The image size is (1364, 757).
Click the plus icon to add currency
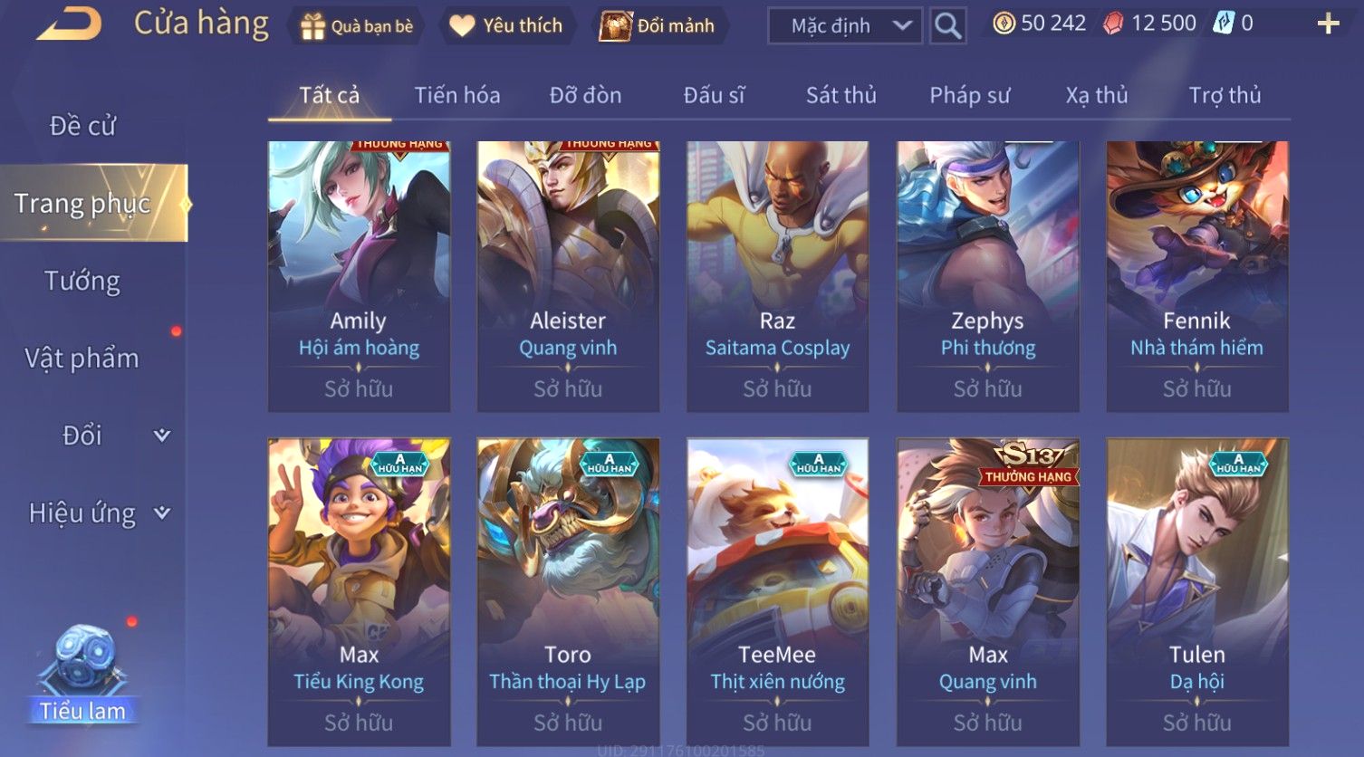point(1328,24)
